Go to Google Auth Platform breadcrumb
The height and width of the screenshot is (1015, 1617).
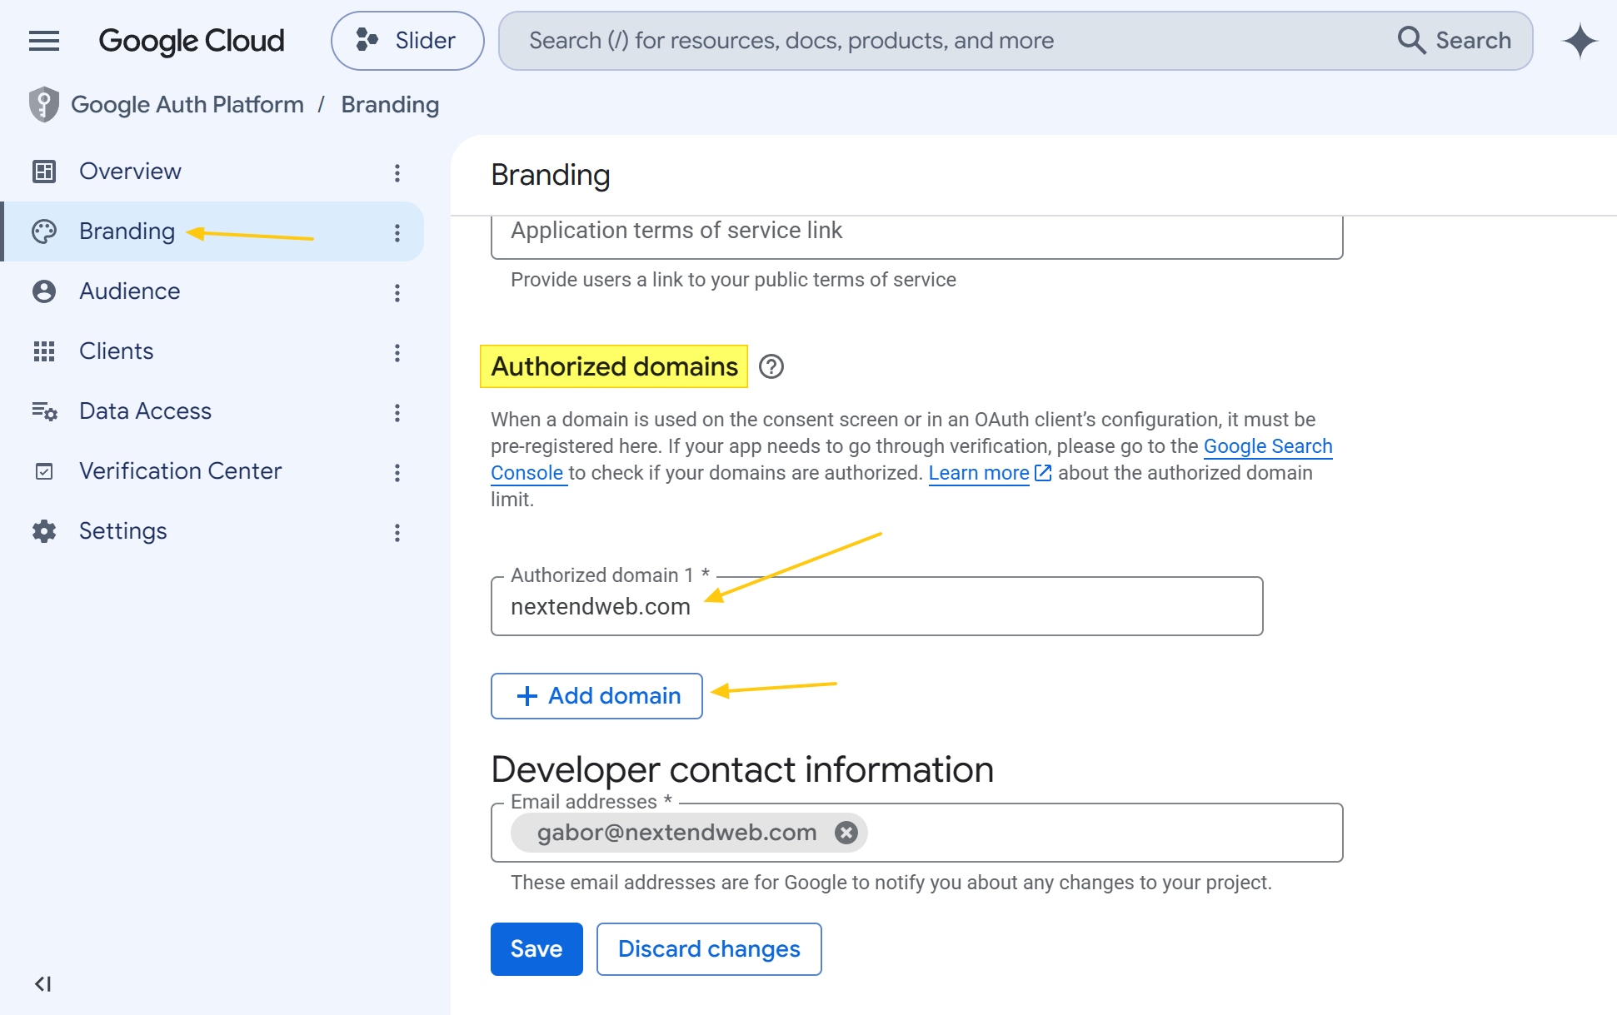pos(187,105)
